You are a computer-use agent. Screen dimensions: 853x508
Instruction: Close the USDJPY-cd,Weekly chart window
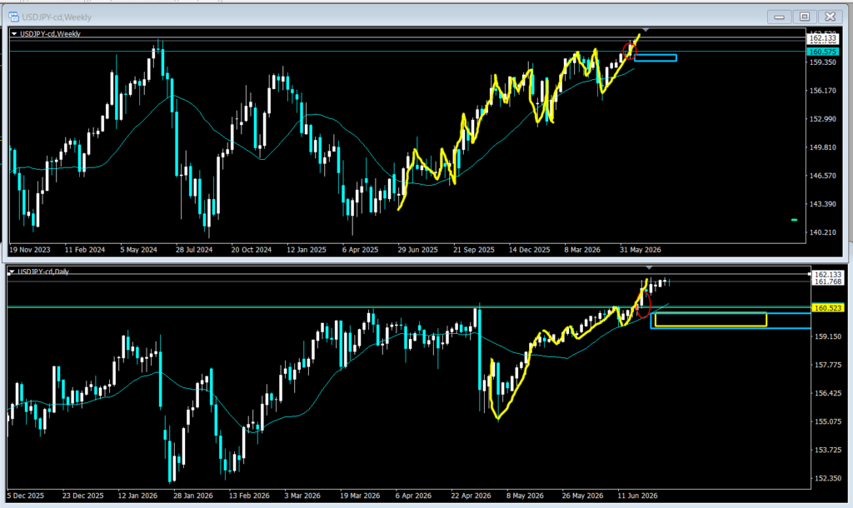[x=831, y=17]
